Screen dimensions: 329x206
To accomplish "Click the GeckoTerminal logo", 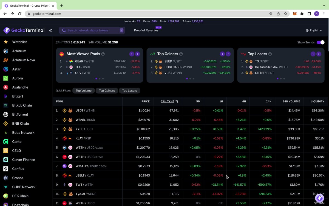I will click(24, 30).
